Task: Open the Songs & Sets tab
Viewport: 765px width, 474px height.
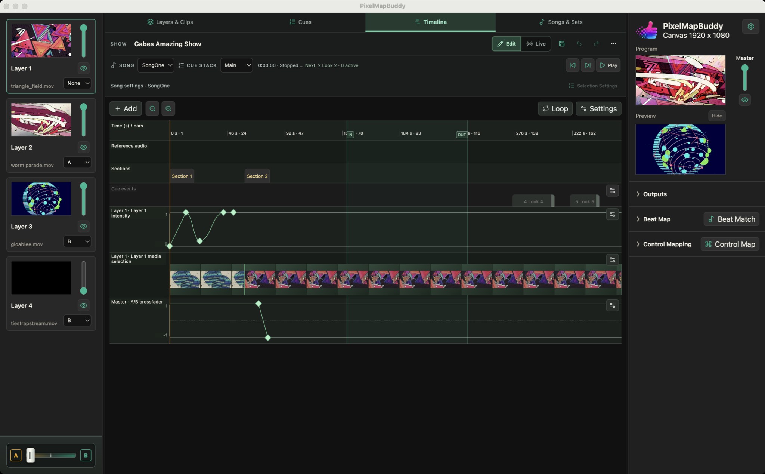Action: point(561,22)
